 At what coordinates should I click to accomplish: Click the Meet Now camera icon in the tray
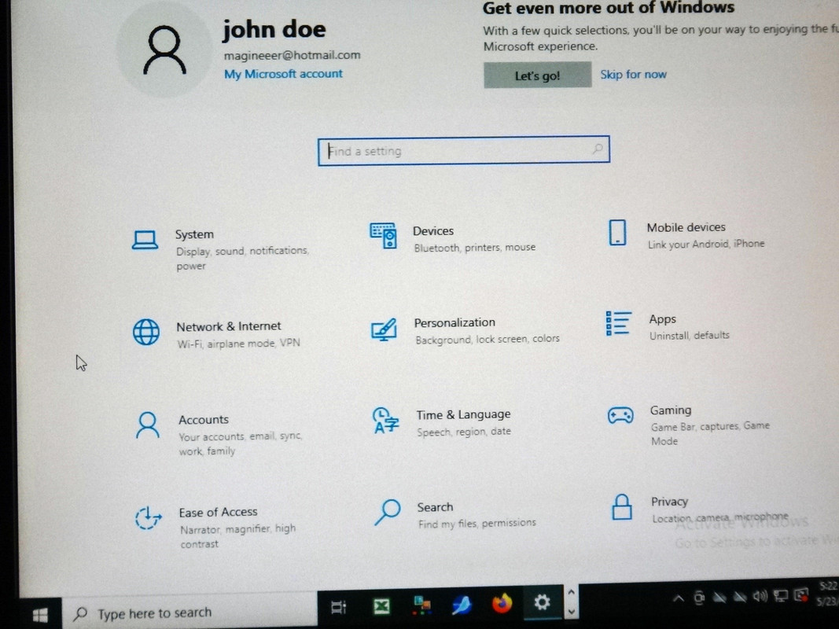coord(699,598)
